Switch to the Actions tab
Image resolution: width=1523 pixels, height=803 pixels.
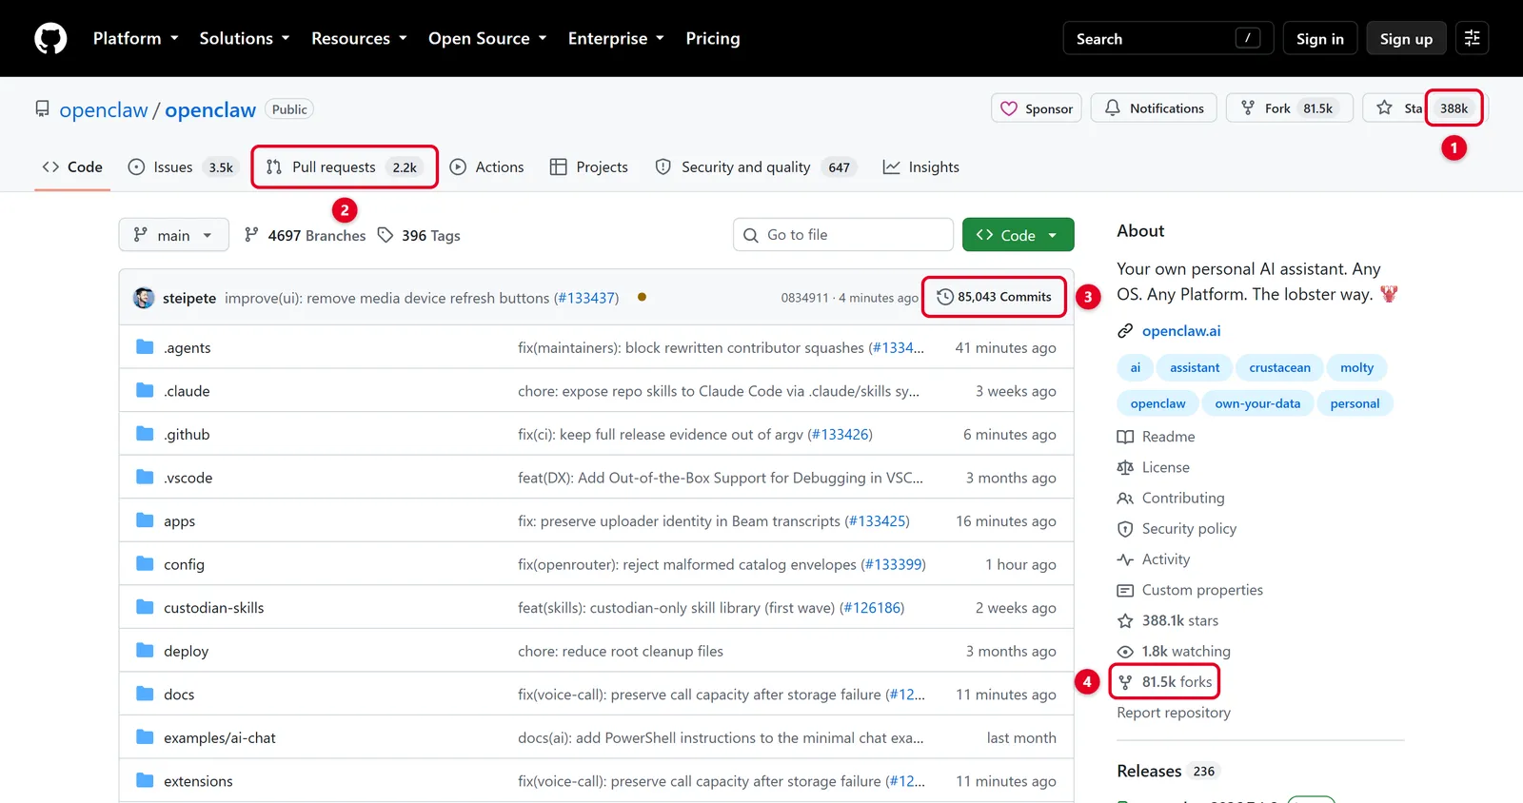pyautogui.click(x=486, y=166)
